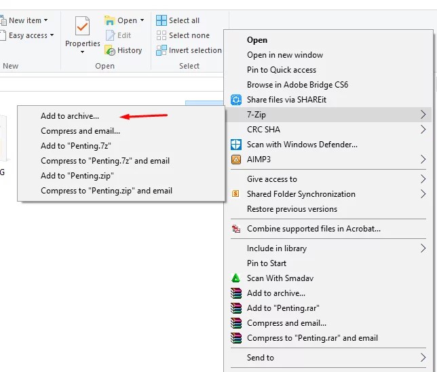Viewport: 437px width, 372px height.
Task: Click the AIMP3 orange icon
Action: pos(236,160)
